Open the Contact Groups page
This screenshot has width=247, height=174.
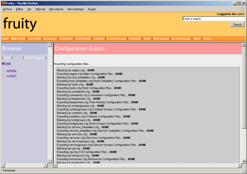point(116,39)
